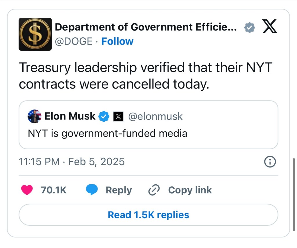Click the X logo in the tweet corner
Screen dimensions: 297x248
(269, 27)
